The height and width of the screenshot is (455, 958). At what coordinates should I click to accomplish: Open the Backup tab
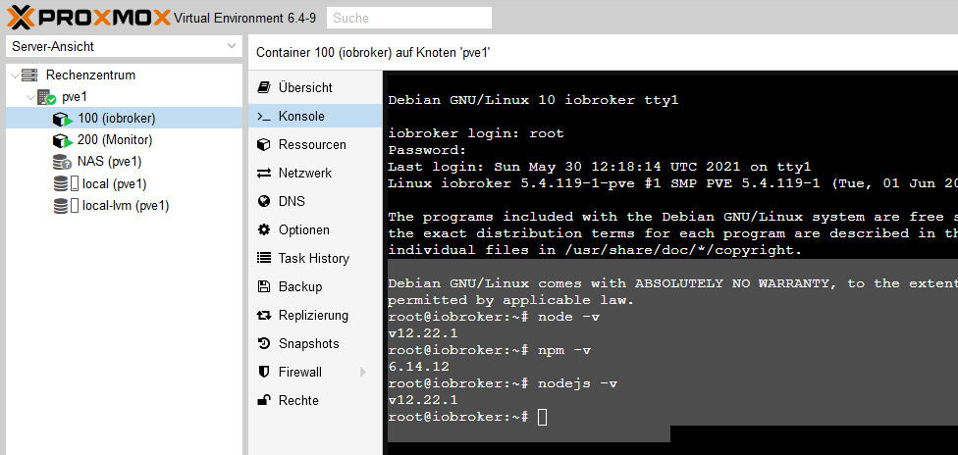(315, 286)
